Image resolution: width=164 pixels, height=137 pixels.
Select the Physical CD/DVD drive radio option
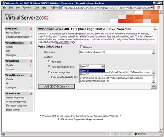pyautogui.click(x=49, y=67)
